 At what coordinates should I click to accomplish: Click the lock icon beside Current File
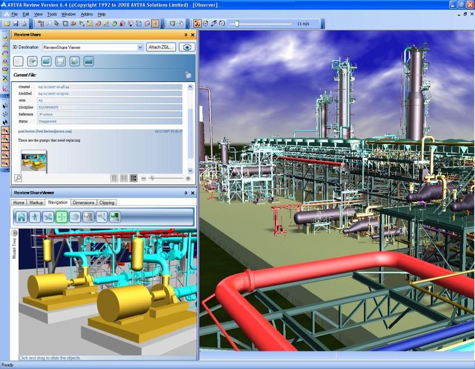coord(188,75)
